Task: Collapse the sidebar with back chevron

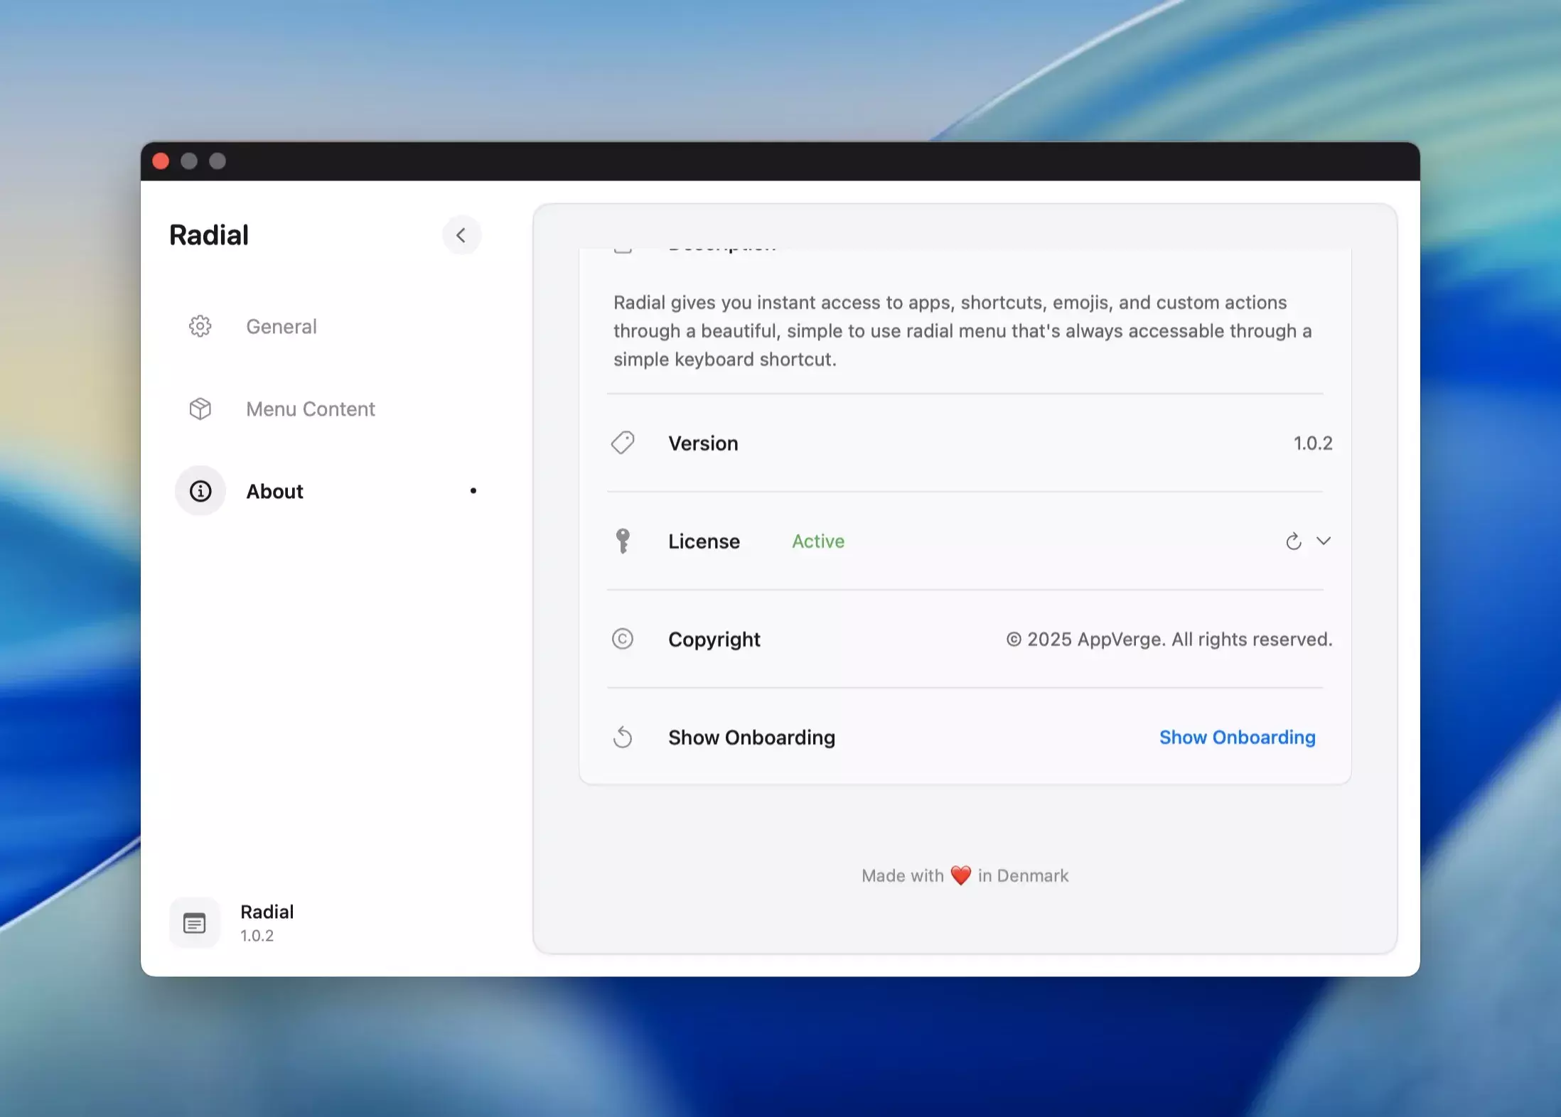Action: (x=461, y=235)
